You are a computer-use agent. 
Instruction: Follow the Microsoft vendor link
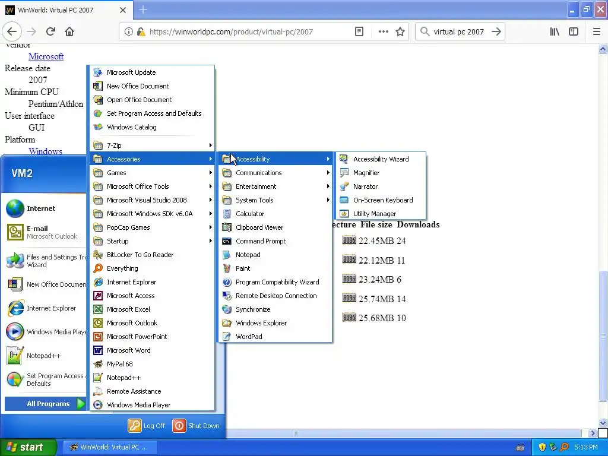point(46,56)
